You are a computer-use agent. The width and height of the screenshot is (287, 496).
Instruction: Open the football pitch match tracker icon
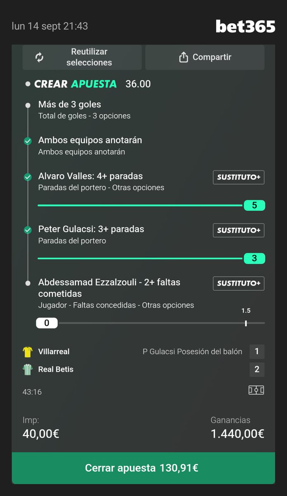click(x=256, y=390)
